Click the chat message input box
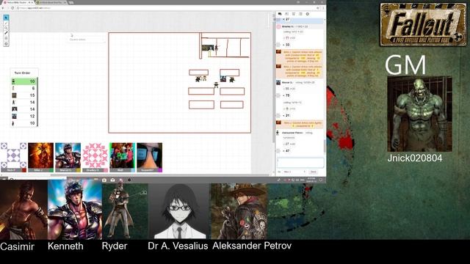 300,163
